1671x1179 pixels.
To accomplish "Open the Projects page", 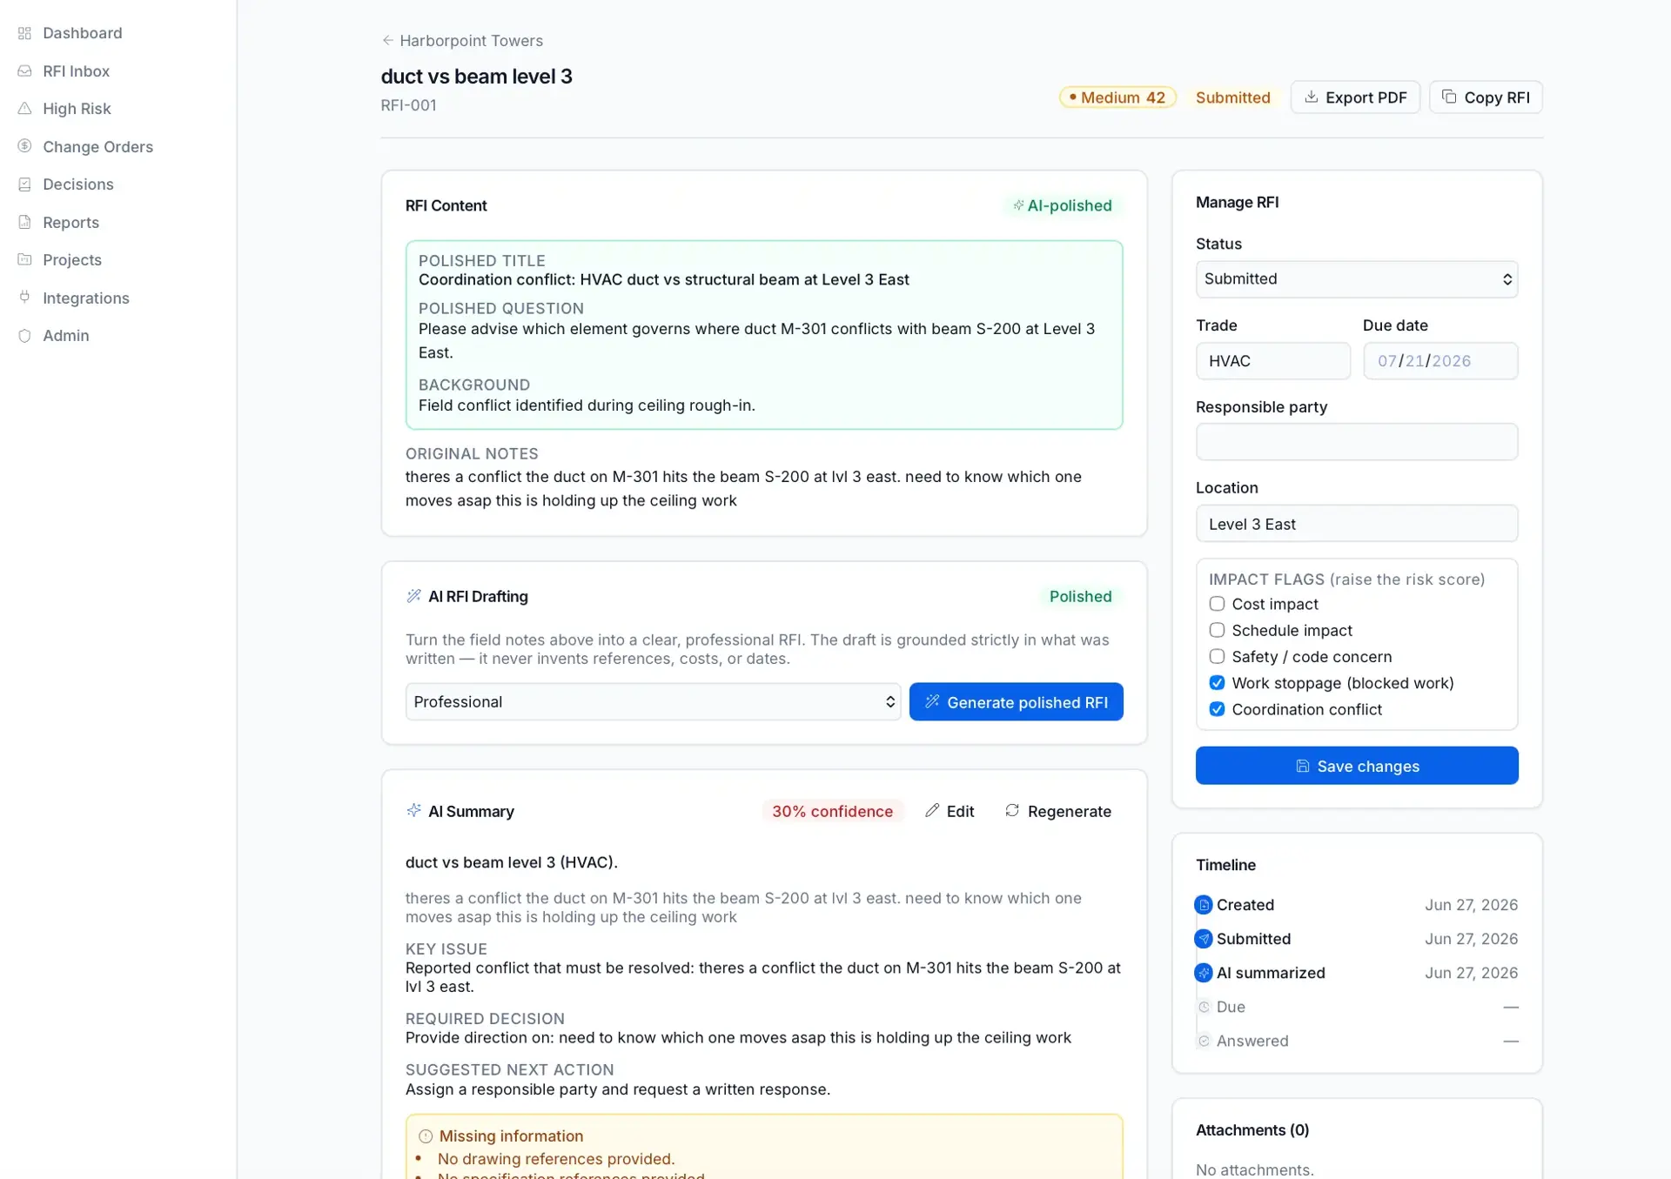I will tap(72, 259).
